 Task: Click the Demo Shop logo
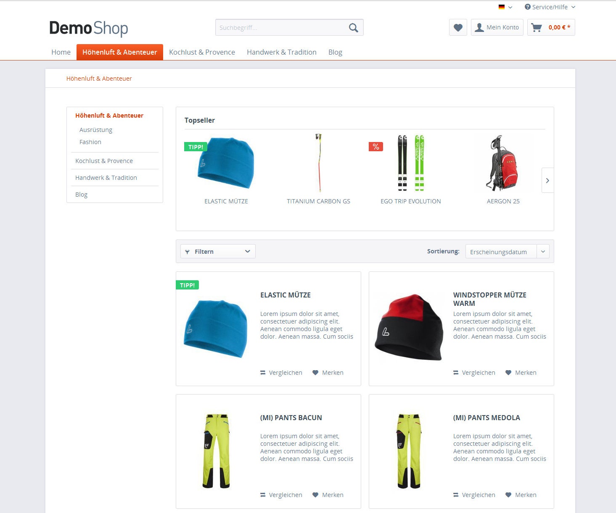click(x=89, y=28)
